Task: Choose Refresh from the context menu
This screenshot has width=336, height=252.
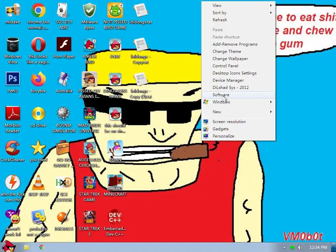Action: click(238, 20)
